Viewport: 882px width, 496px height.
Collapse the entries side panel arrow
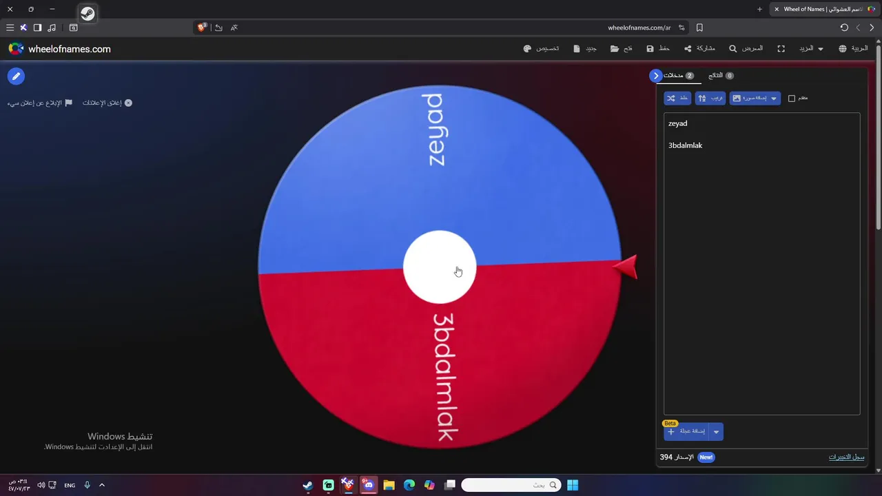click(655, 76)
